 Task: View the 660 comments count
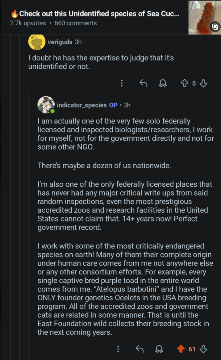click(76, 23)
